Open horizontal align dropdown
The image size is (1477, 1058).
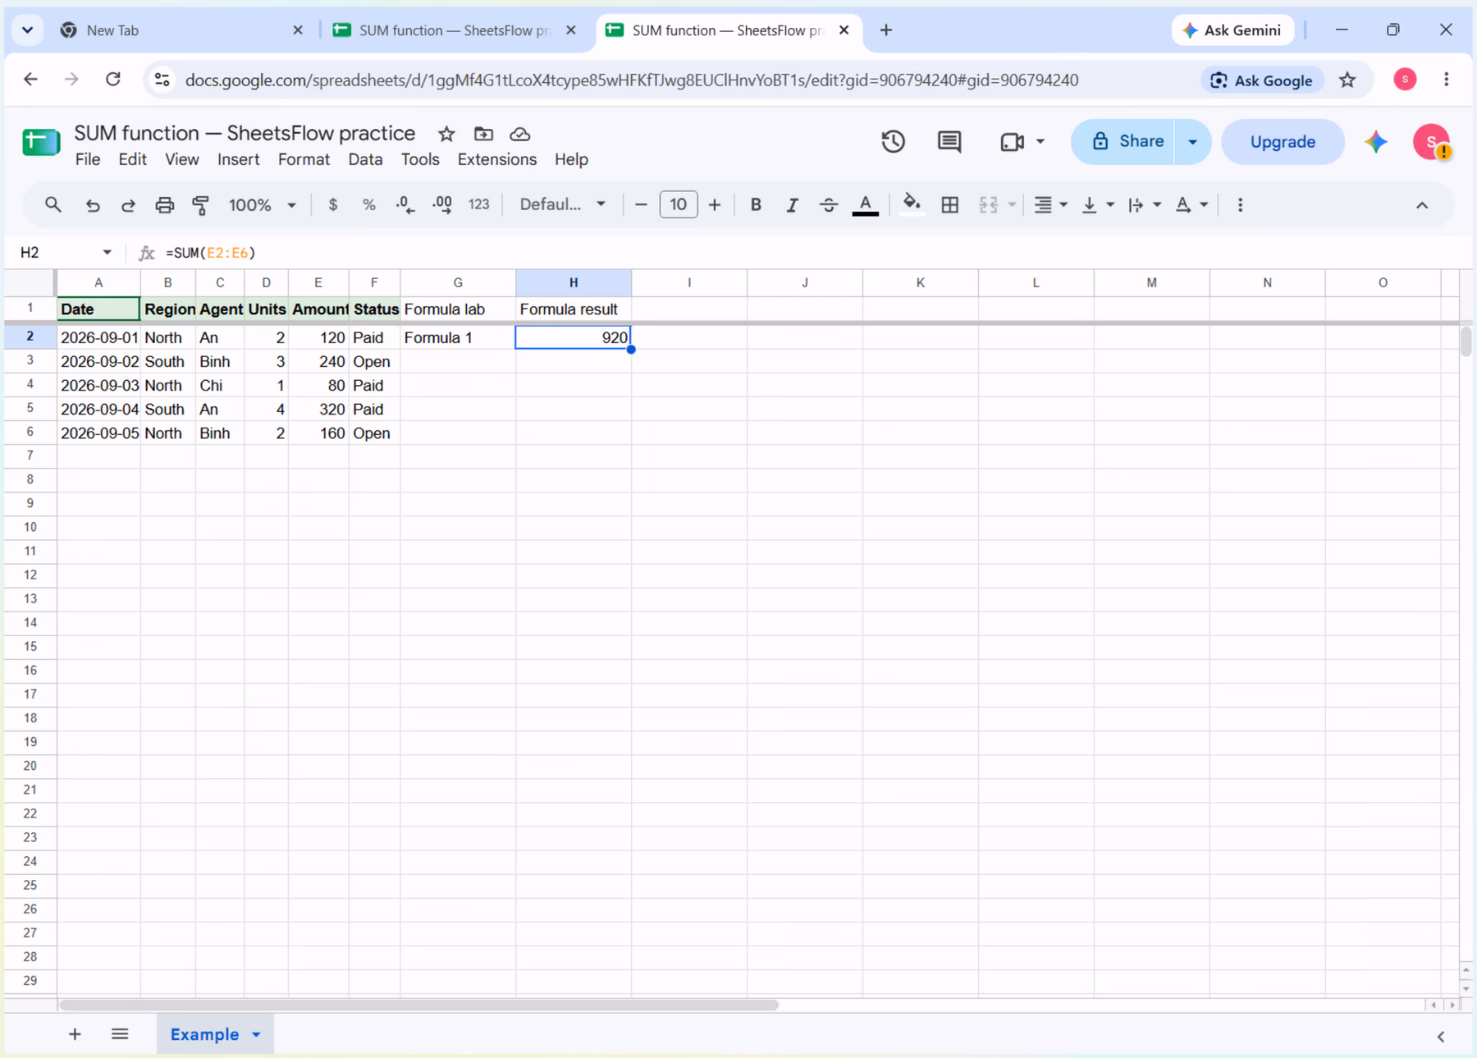[1050, 205]
